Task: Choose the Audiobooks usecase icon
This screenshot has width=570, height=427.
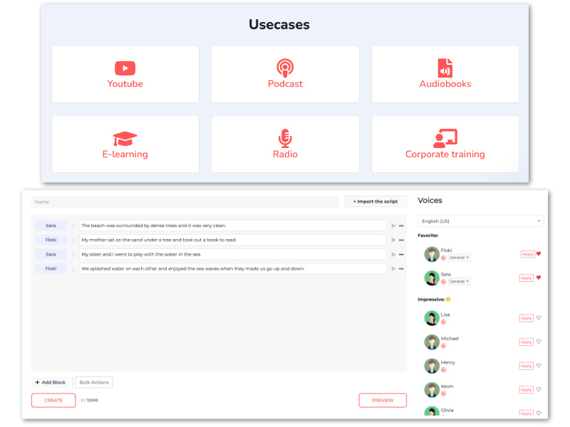Action: click(x=445, y=68)
